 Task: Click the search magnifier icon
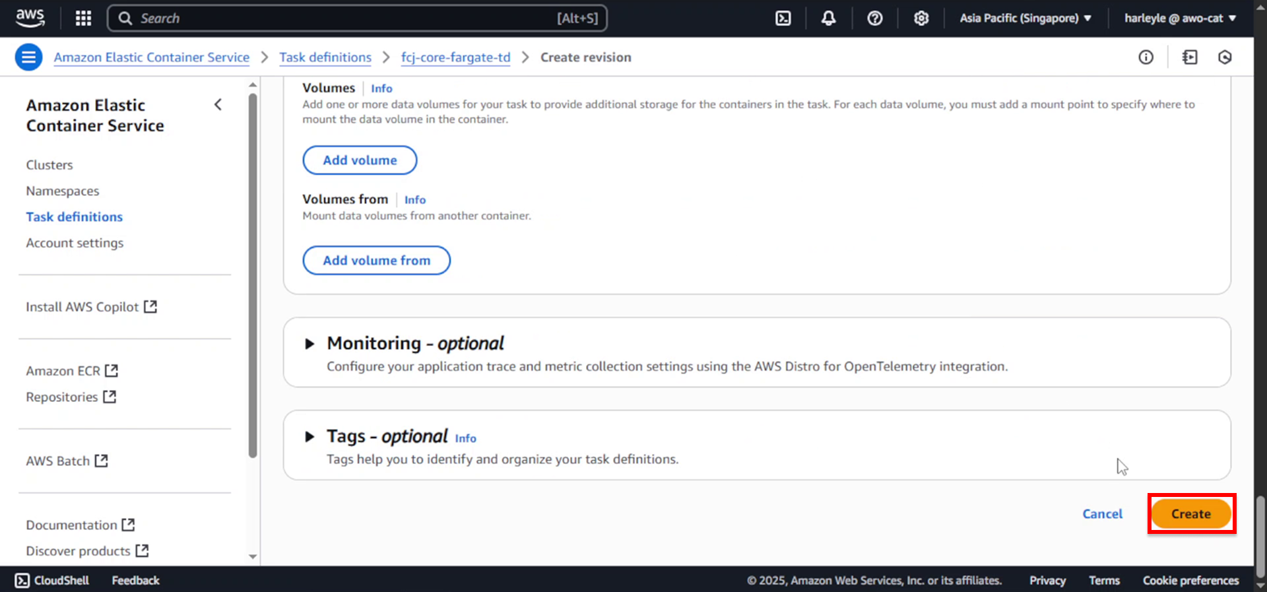[125, 18]
